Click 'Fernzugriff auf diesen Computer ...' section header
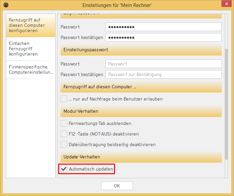The image size is (234, 196). click(x=141, y=87)
